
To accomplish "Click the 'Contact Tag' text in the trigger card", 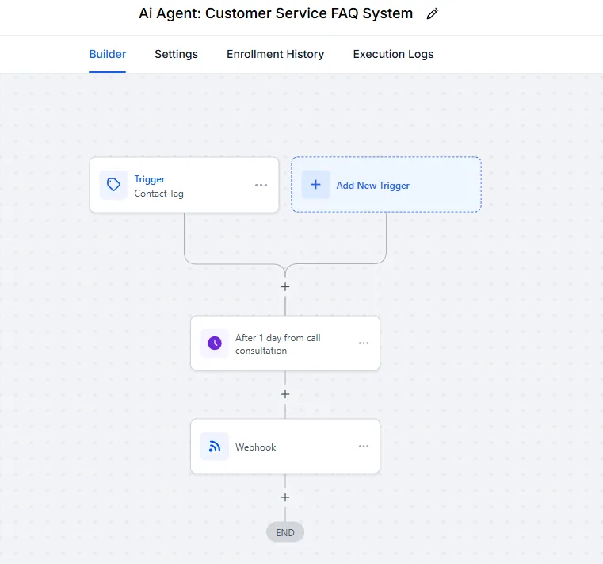I will [158, 194].
